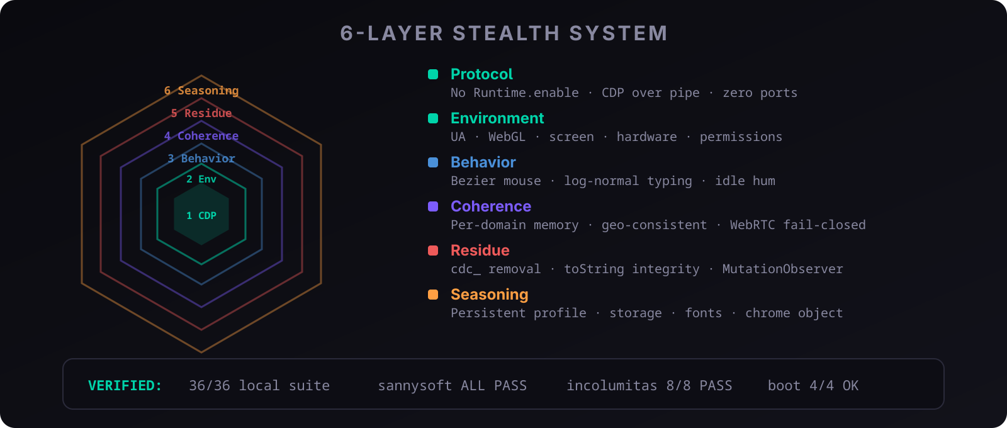Screen dimensions: 1007x428
Task: Click the red square beside Residue
Action: tap(433, 251)
